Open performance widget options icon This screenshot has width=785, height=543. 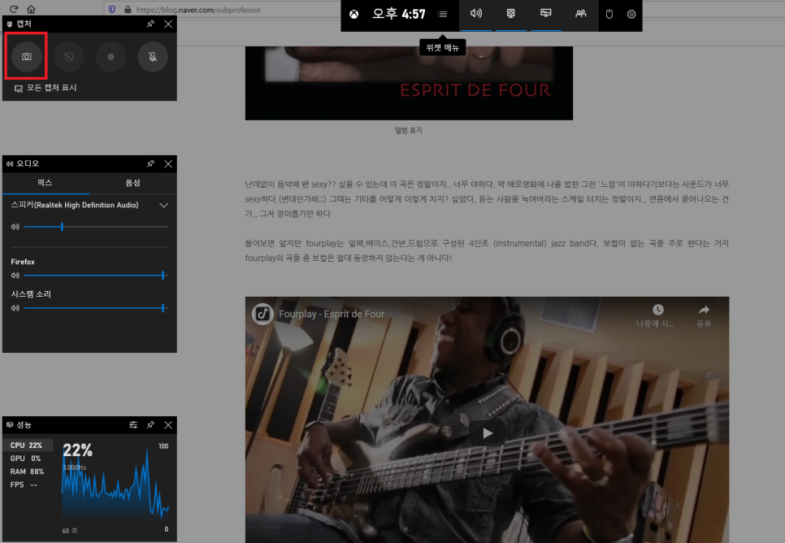tap(133, 425)
